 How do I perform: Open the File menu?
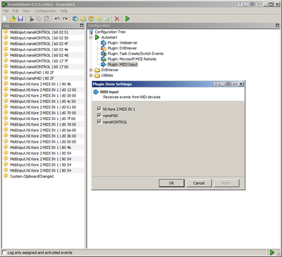click(6, 11)
